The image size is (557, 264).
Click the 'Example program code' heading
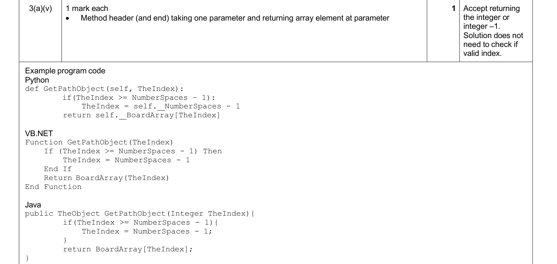coord(65,71)
